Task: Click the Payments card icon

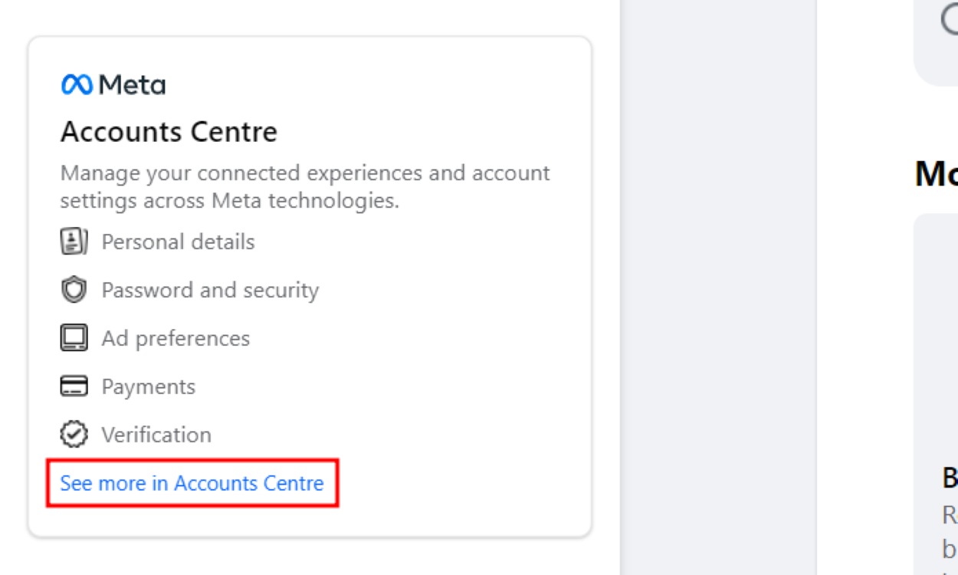Action: [74, 386]
